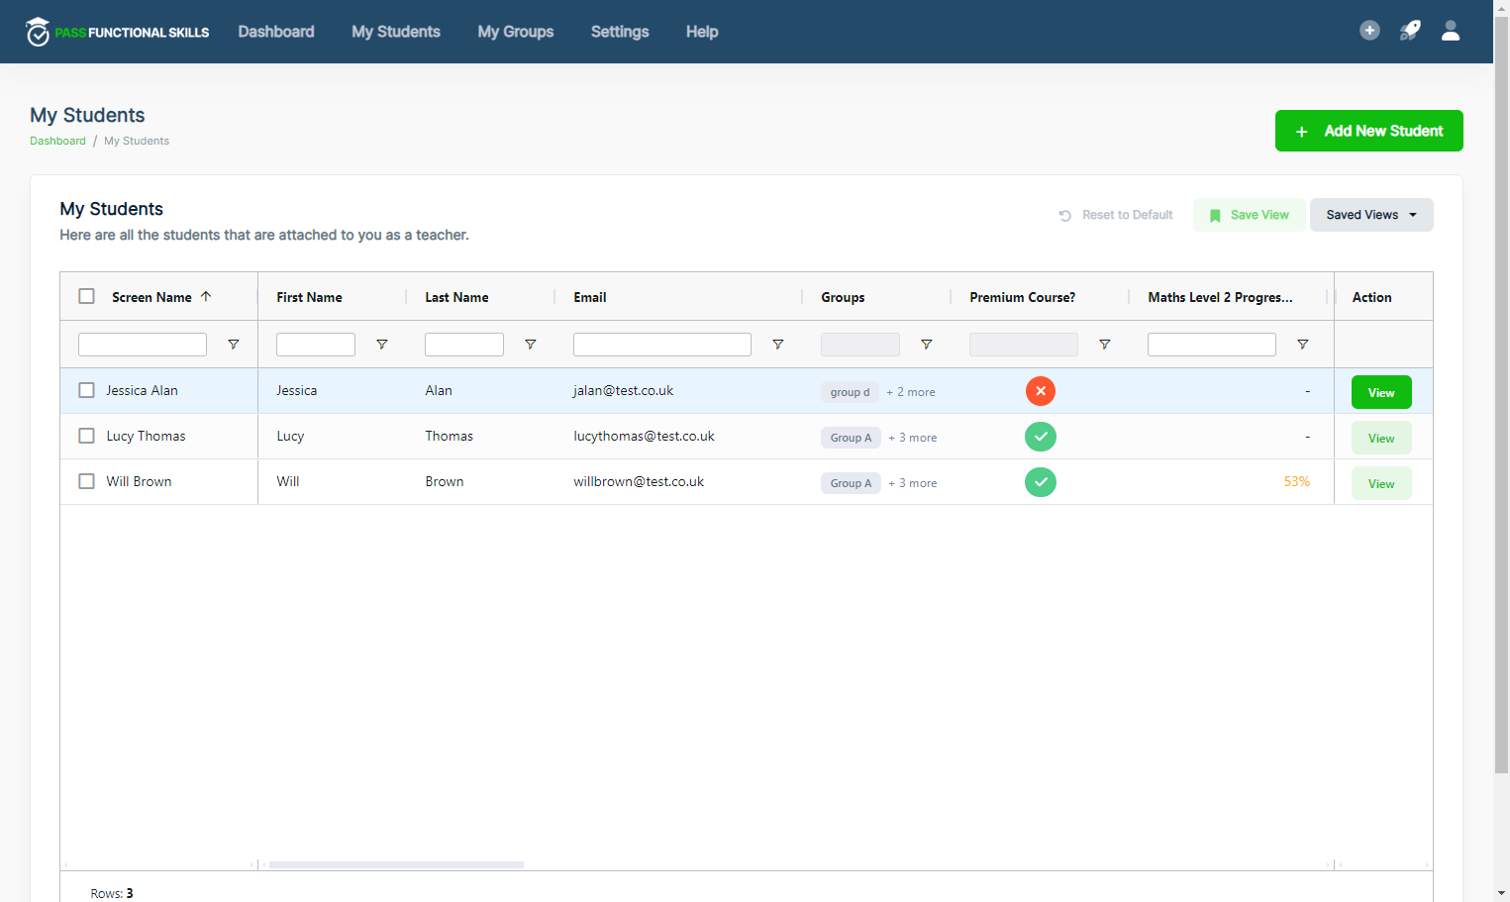This screenshot has width=1510, height=902.
Task: Select email jalan@test.co.uk
Action: click(623, 391)
